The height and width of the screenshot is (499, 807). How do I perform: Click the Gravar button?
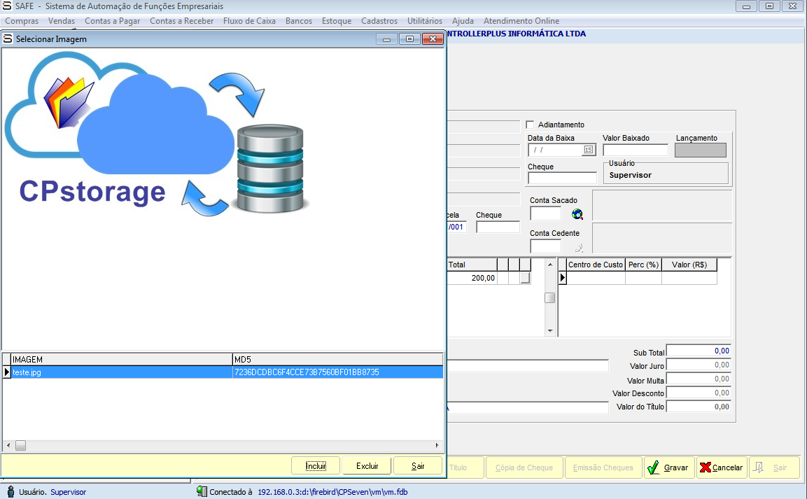coord(669,468)
